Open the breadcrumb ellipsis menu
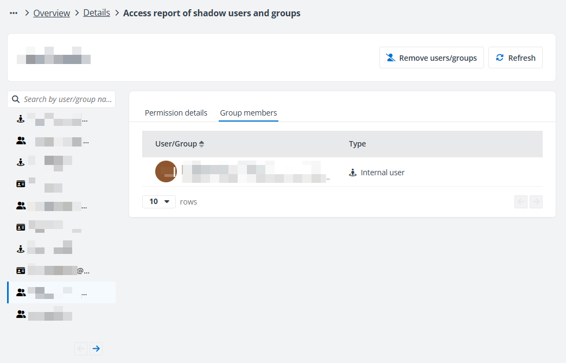The height and width of the screenshot is (363, 566). 13,12
